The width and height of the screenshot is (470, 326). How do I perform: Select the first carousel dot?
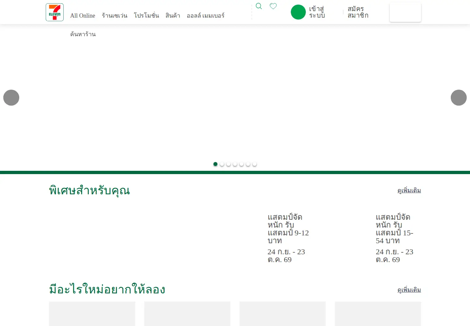coord(215,164)
